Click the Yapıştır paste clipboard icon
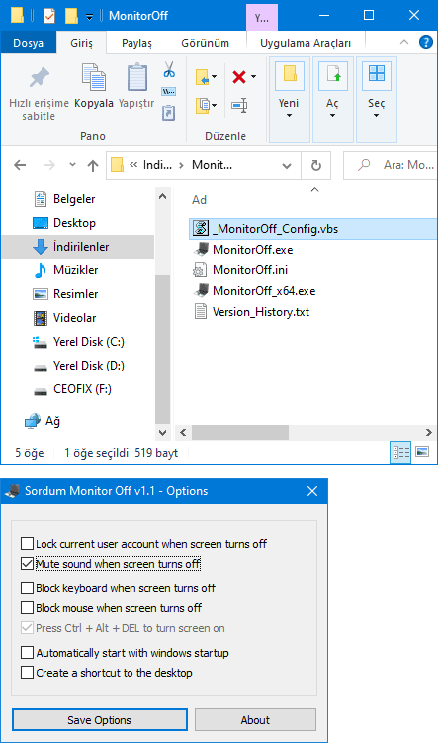438x743 pixels. tap(136, 77)
